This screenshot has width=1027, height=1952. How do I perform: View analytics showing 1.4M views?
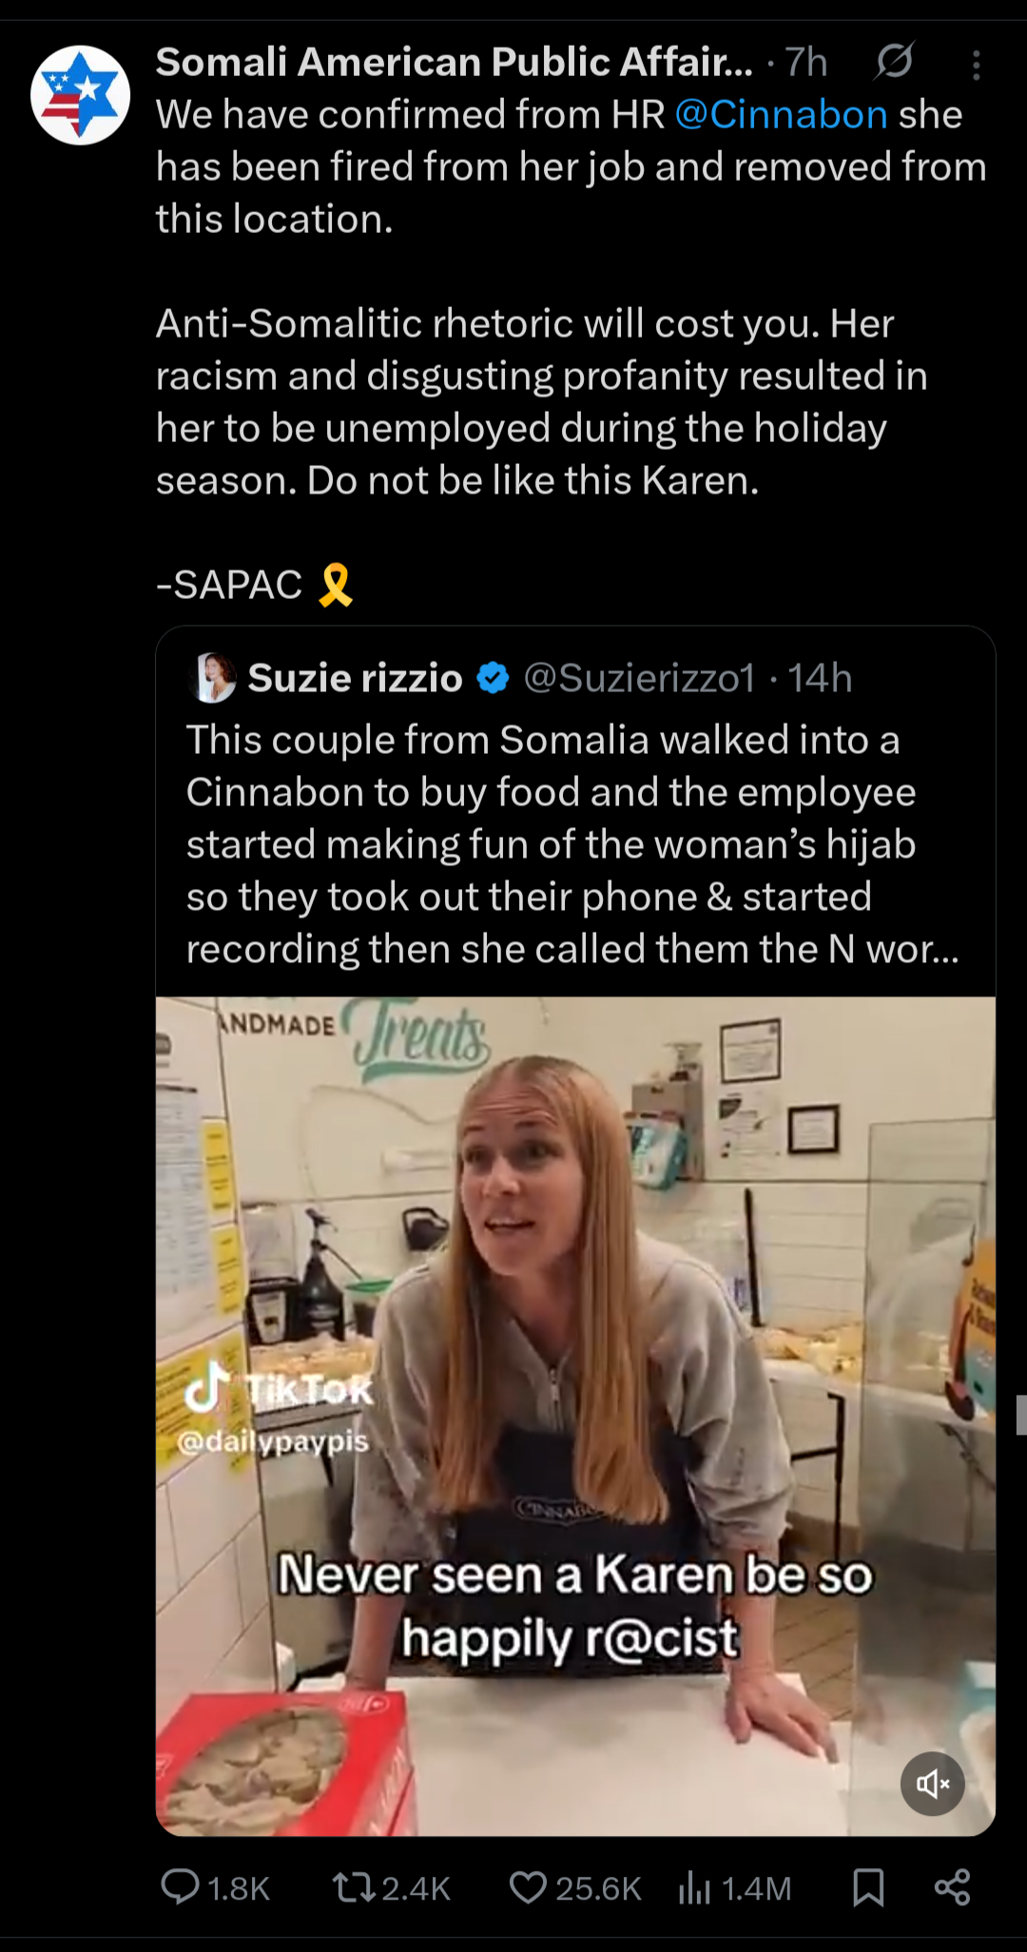[x=695, y=1887]
